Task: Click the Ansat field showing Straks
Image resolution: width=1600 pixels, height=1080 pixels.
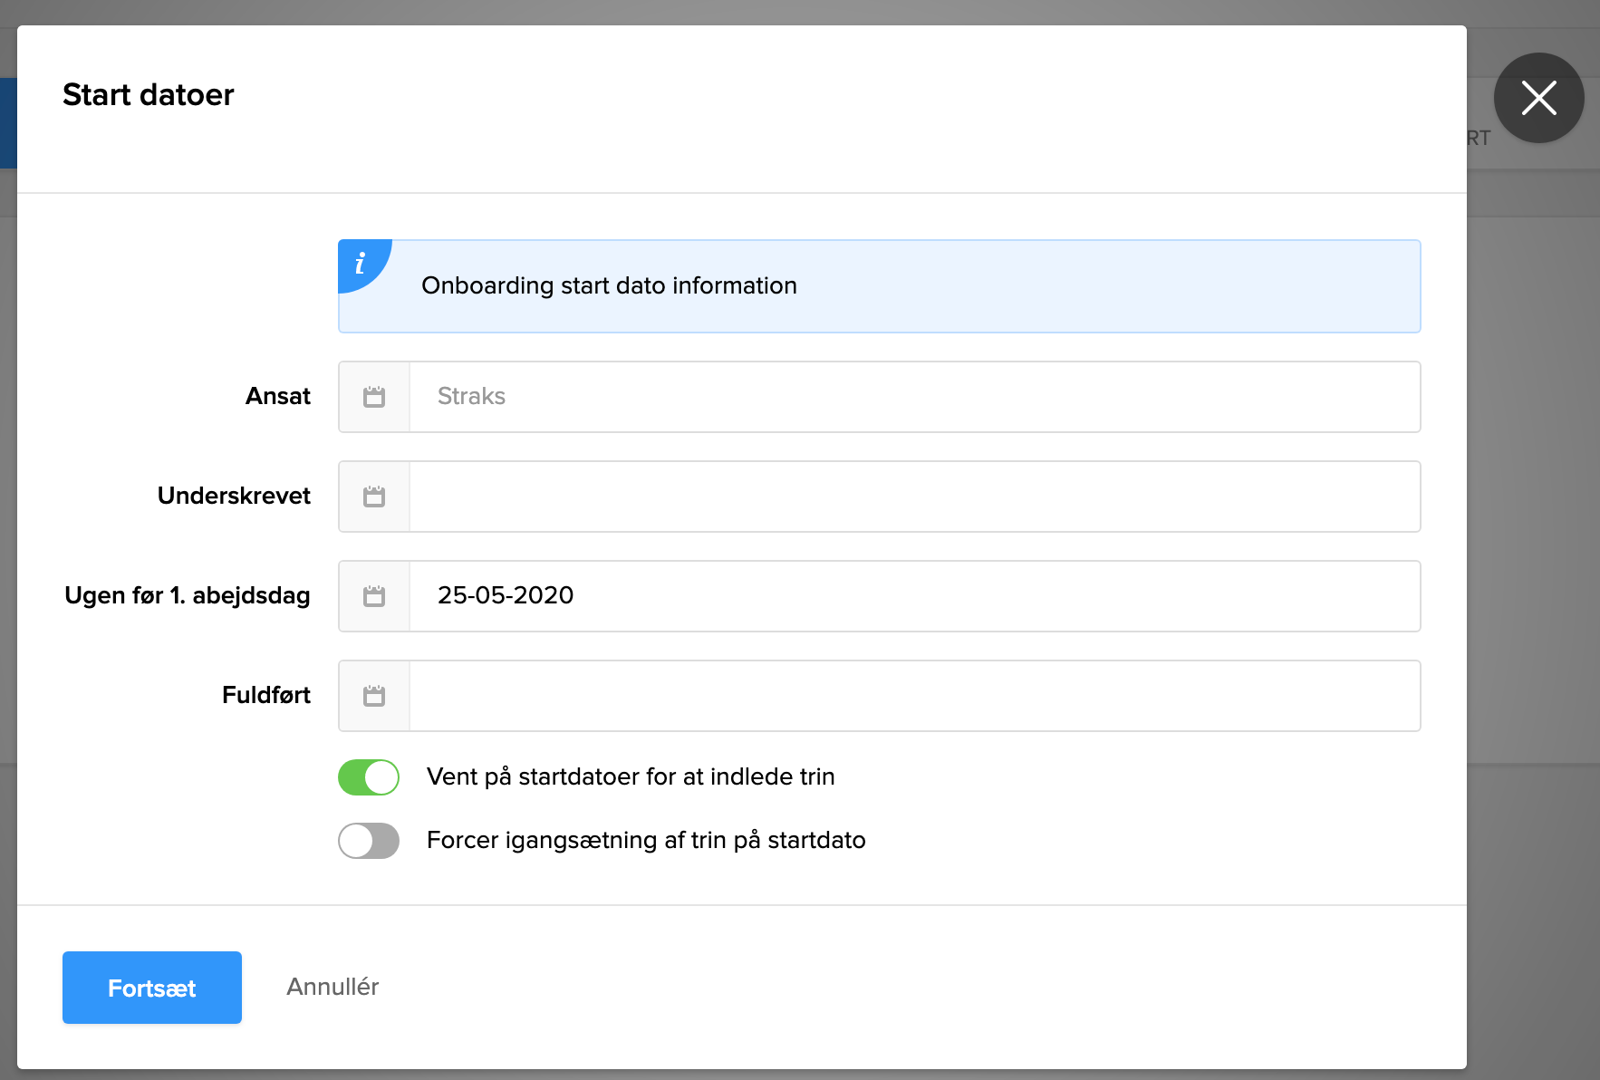Action: coord(913,397)
